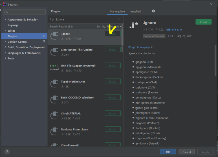Confirm settings with the OK button
Viewport: 218px width, 157px height.
(168, 152)
